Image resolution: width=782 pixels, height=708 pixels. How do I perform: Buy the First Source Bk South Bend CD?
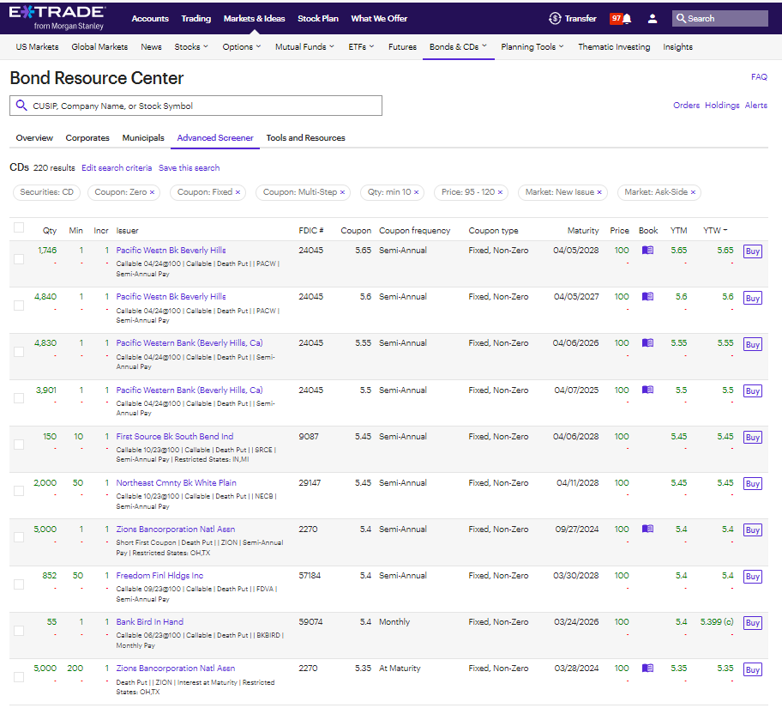tap(753, 438)
